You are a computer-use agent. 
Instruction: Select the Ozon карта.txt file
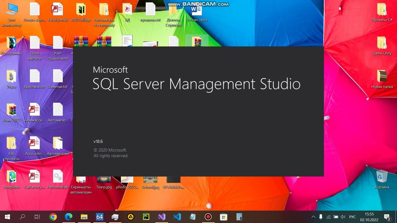click(35, 48)
